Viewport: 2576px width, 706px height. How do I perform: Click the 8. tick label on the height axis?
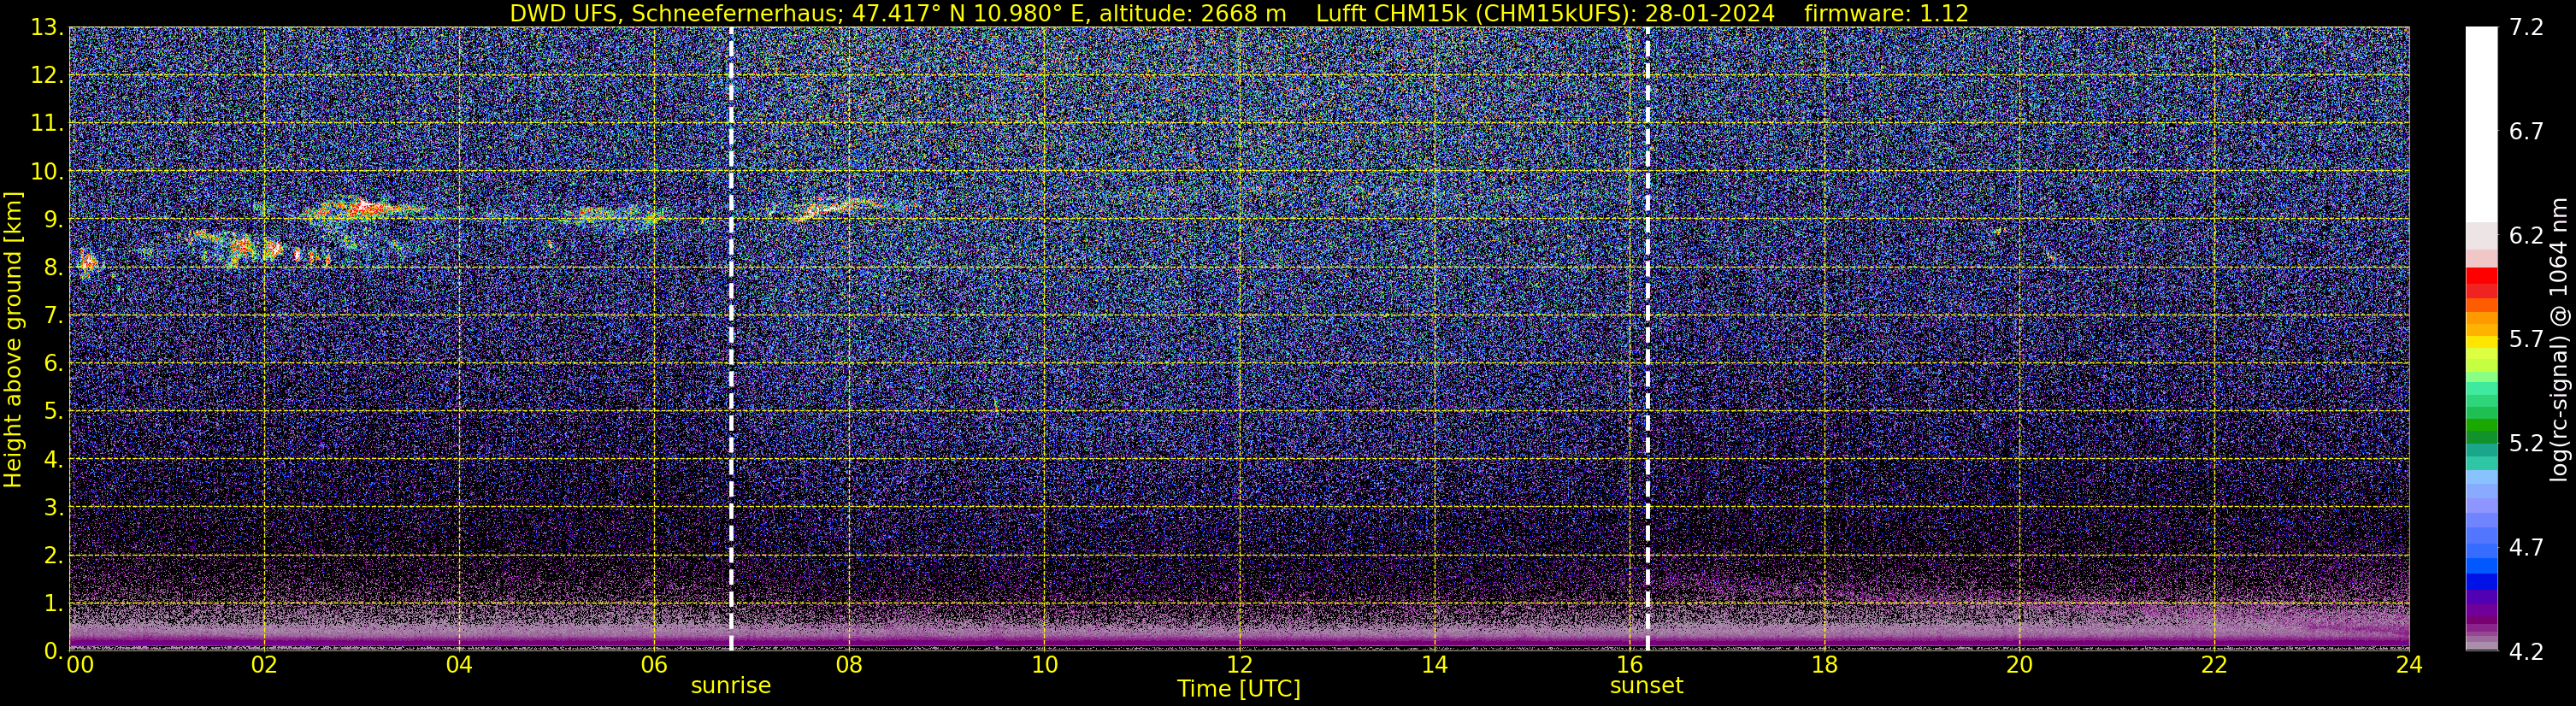click(54, 268)
